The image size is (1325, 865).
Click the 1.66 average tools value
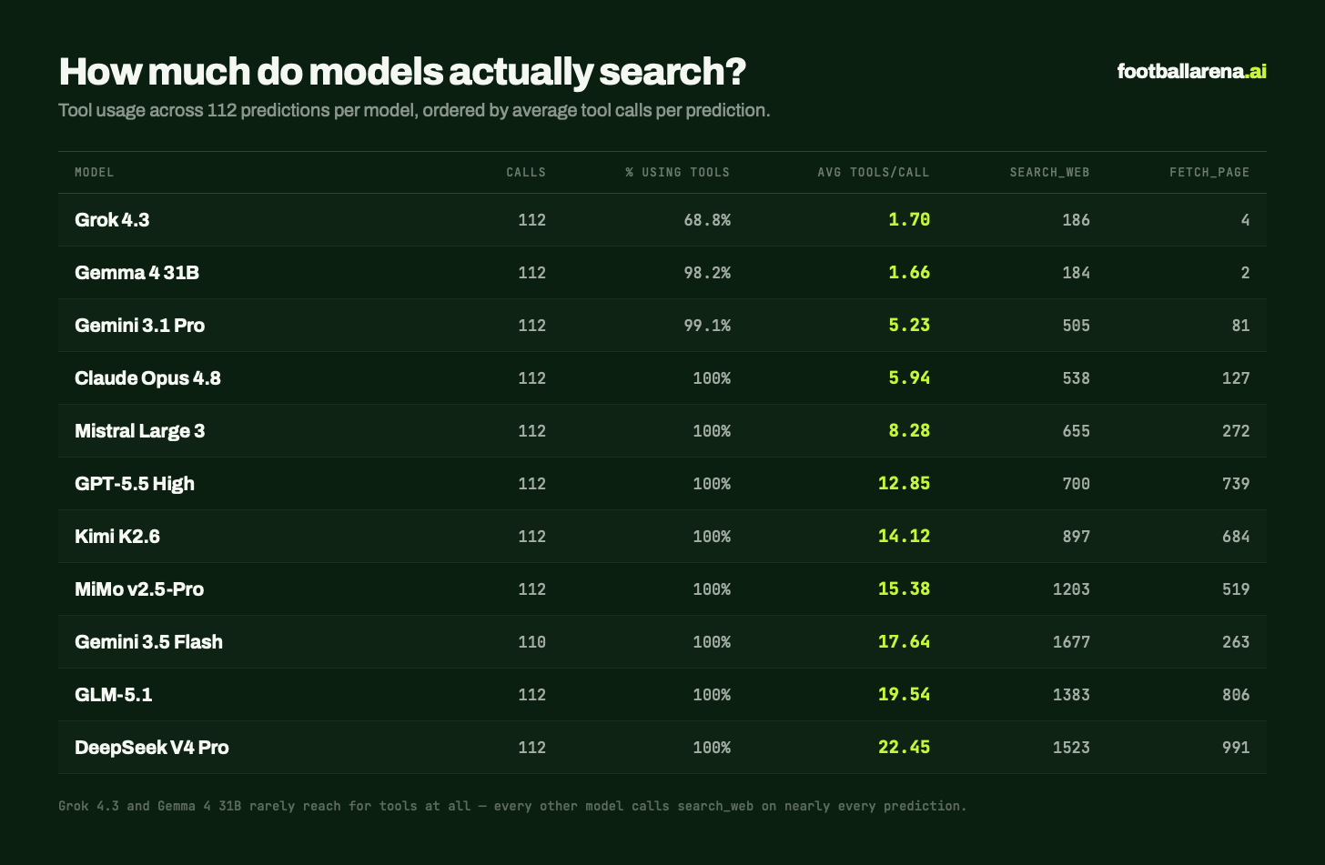point(909,273)
